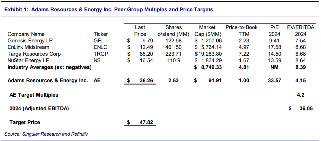Select the AE target multiple value 4.2
Viewport: 321px width, 141px height.
(301, 95)
